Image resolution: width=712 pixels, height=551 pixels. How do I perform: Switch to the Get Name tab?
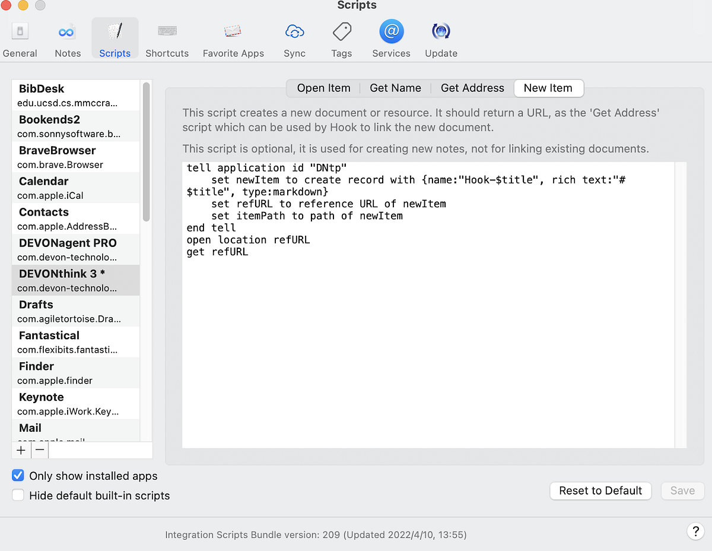395,88
